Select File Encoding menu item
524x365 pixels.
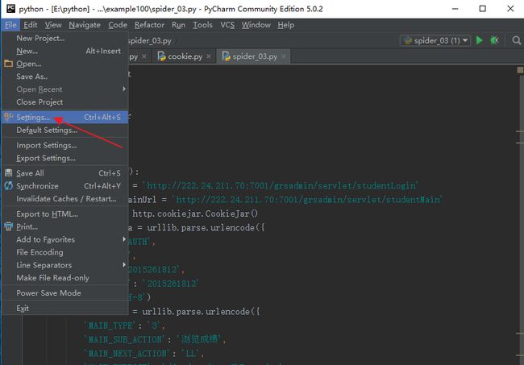65,252
